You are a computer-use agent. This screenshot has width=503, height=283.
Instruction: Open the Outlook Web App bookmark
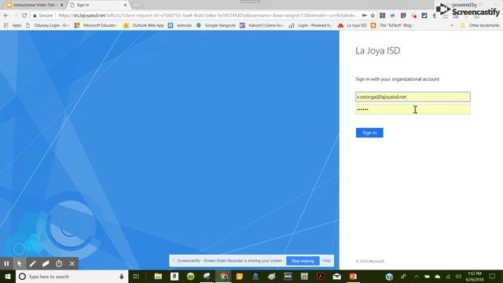pos(144,25)
